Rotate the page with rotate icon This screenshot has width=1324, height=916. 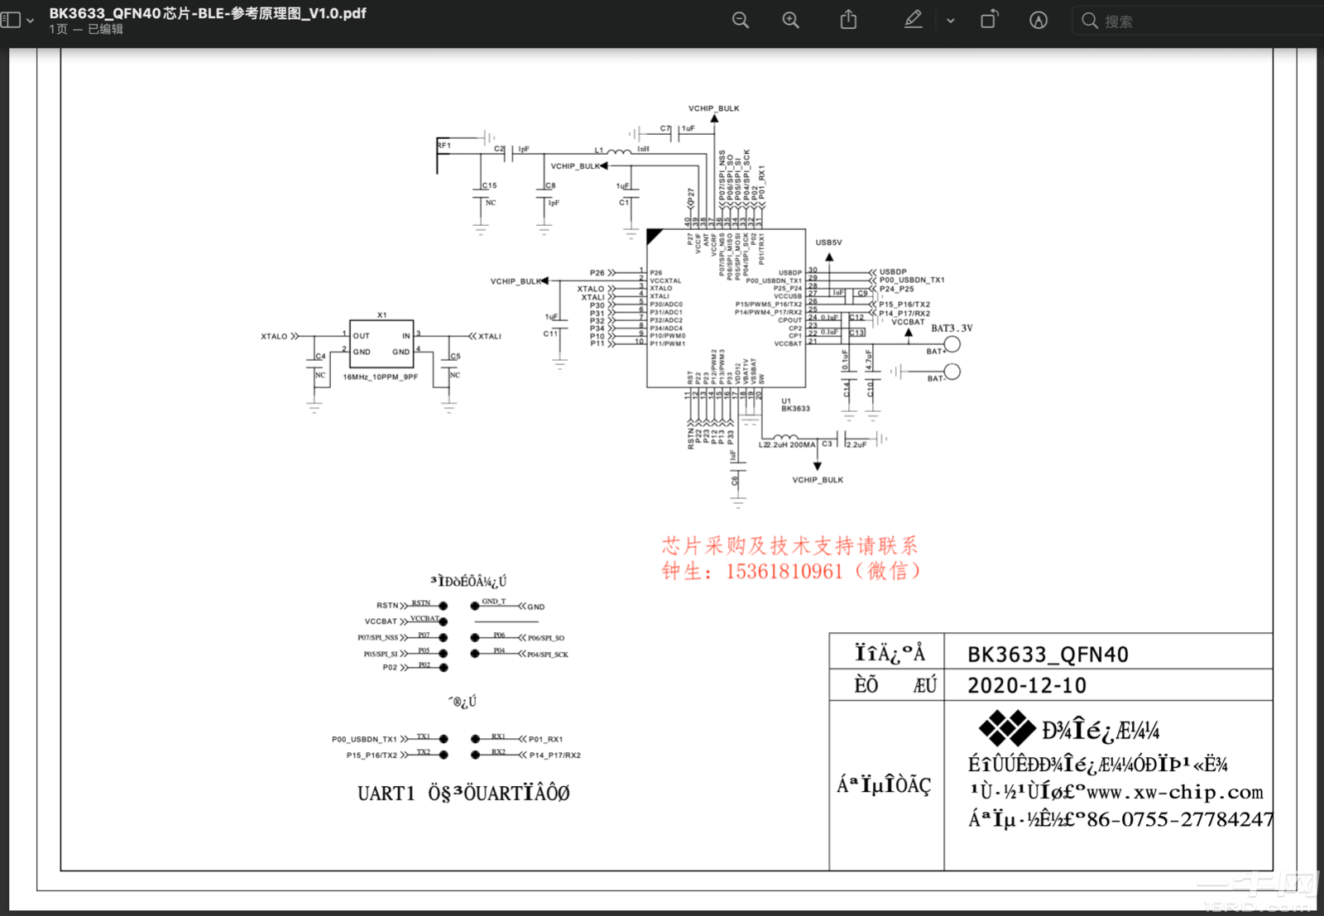point(989,21)
